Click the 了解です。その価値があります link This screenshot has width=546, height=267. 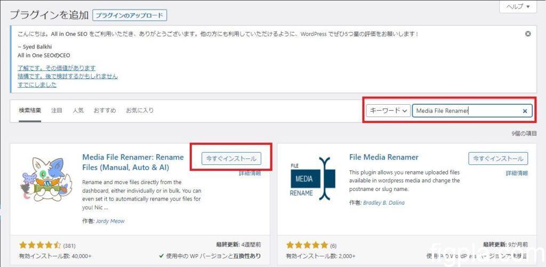(57, 68)
